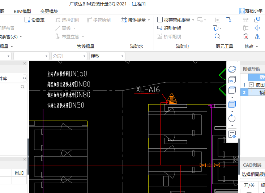Select row 2 模型 in drawing navigation
The height and width of the screenshot is (193, 265).
tap(253, 92)
